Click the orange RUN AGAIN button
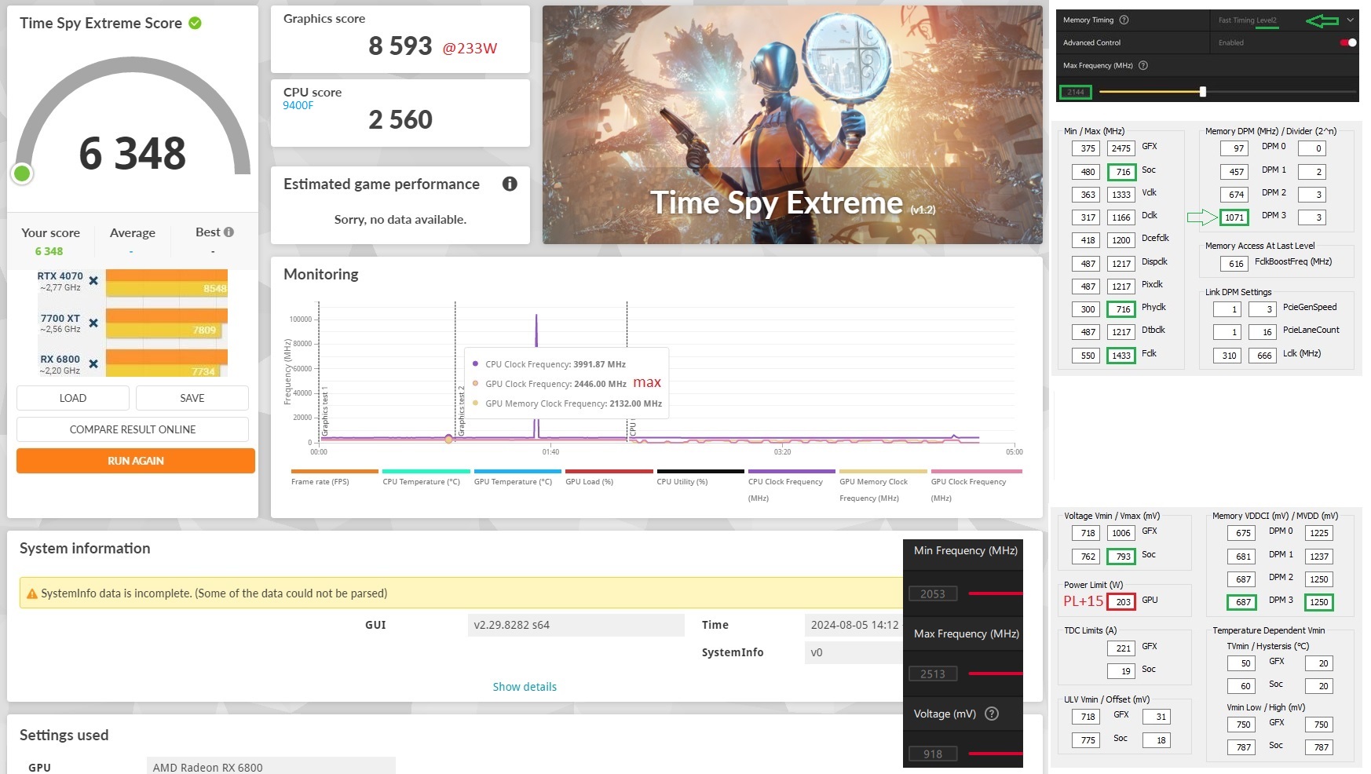Image resolution: width=1371 pixels, height=774 pixels. coord(136,461)
